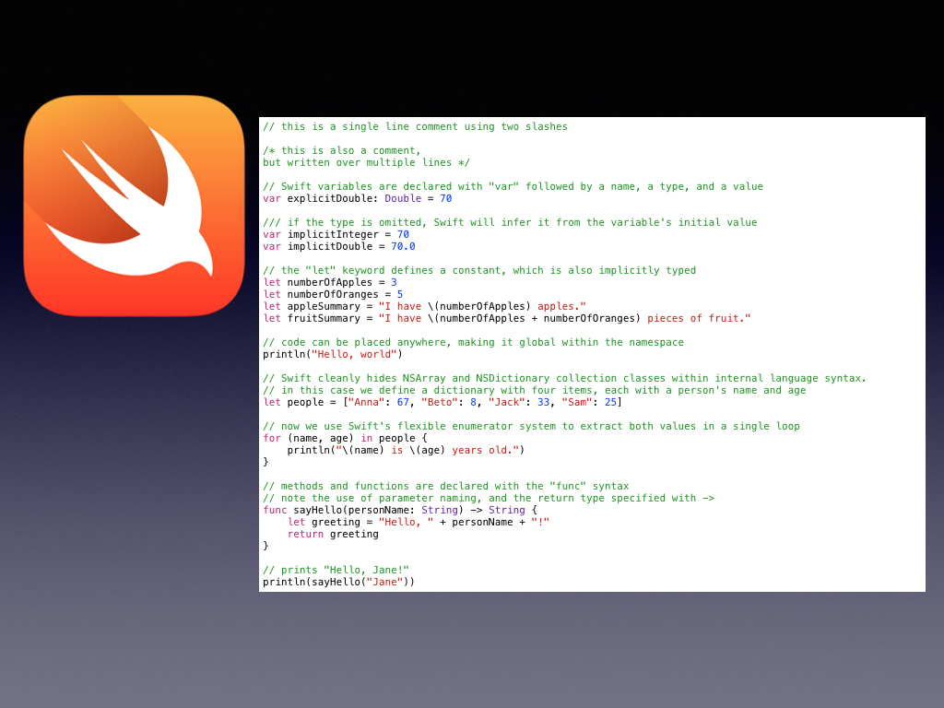The width and height of the screenshot is (944, 708).
Task: Click the line 'var implicitDouble = 70.0'
Action: (x=339, y=247)
